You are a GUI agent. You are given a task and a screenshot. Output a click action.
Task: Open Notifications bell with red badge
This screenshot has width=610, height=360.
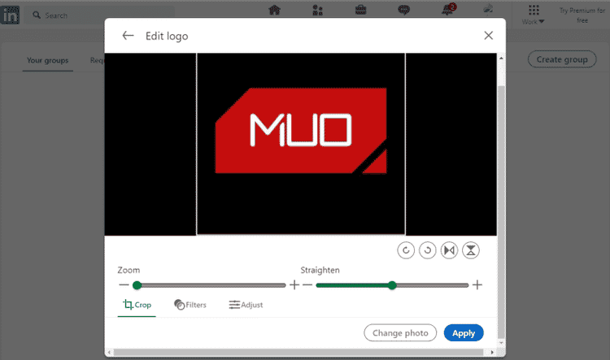448,10
